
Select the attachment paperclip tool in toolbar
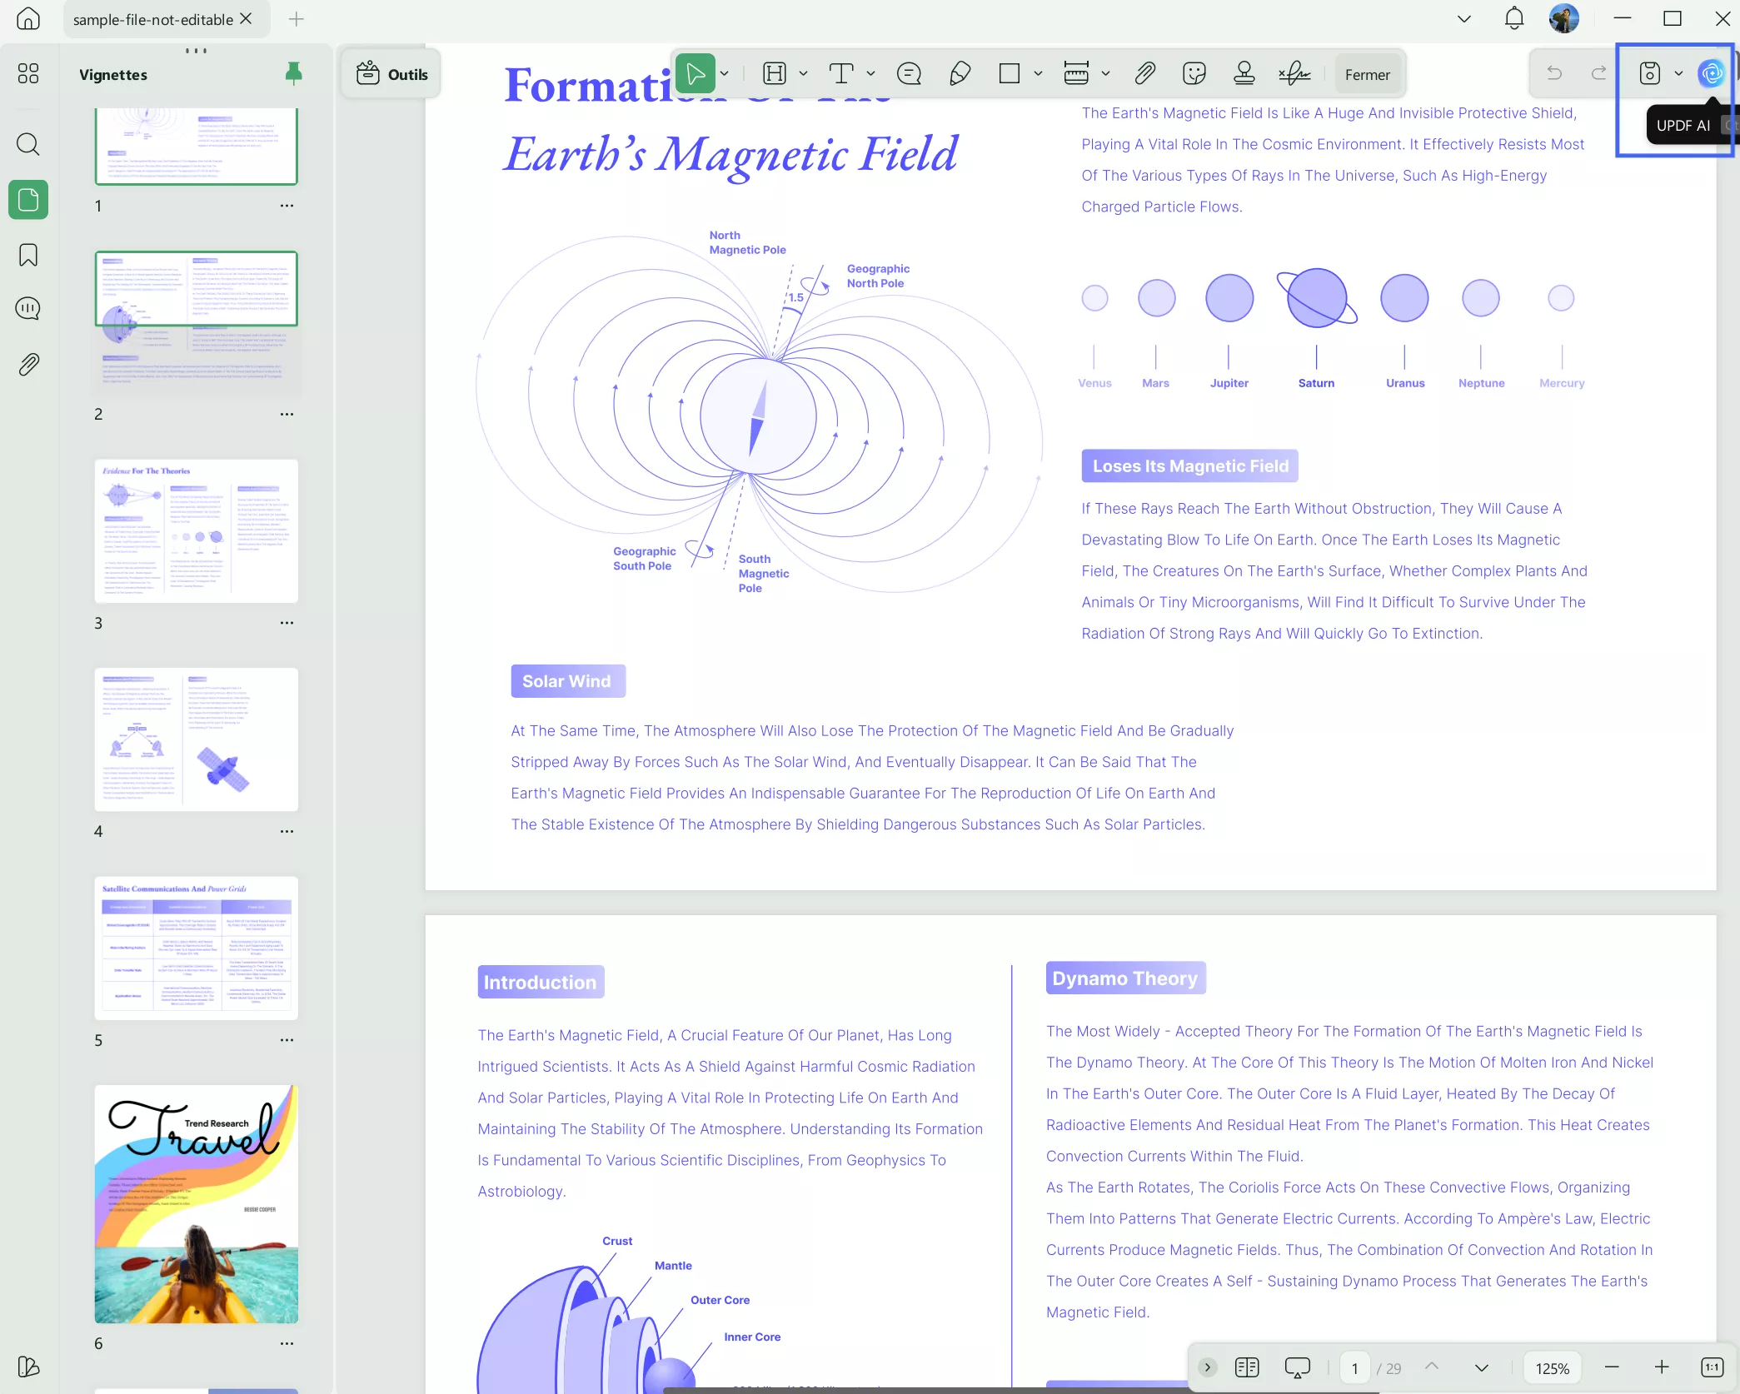1144,73
